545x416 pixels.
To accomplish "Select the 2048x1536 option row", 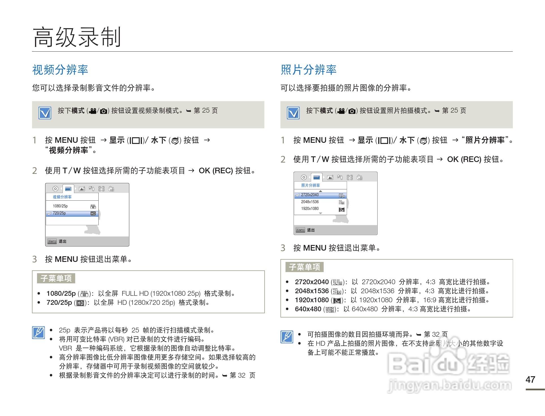I will (321, 202).
